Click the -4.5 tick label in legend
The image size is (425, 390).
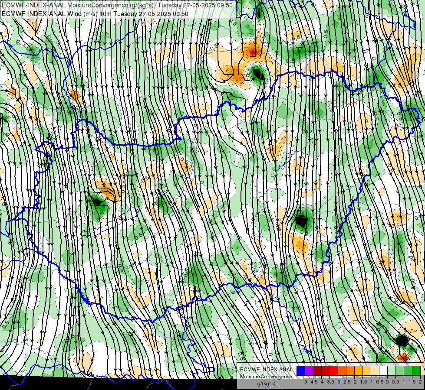(313, 382)
